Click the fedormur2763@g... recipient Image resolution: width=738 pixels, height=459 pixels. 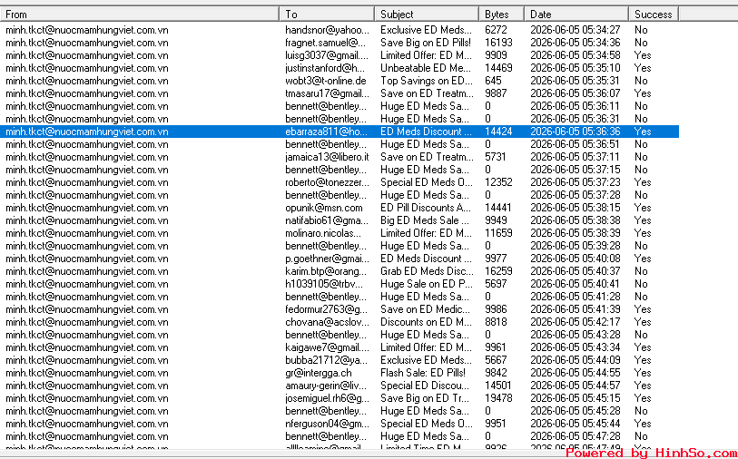pos(327,309)
